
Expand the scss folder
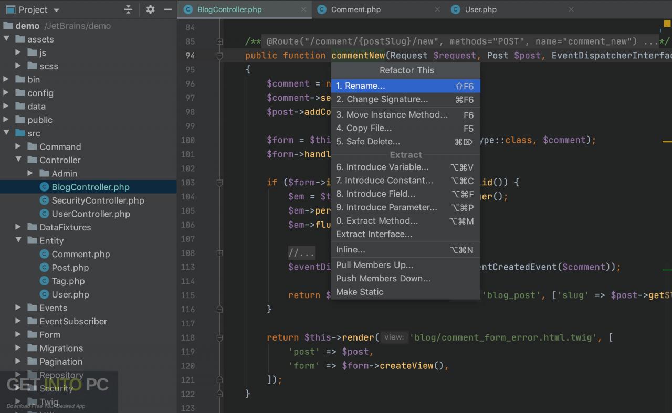click(x=18, y=66)
